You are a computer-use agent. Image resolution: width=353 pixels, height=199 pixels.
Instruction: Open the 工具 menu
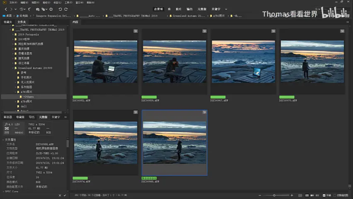68,2
